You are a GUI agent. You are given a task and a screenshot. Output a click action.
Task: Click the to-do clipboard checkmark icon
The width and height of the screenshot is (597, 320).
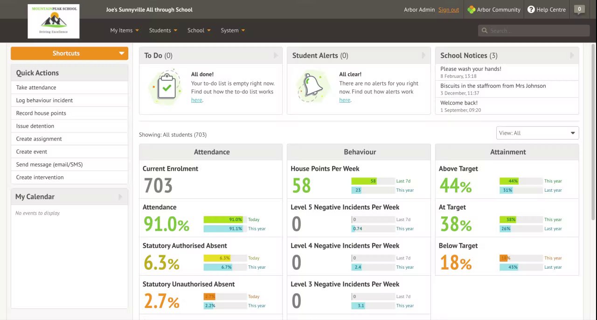pyautogui.click(x=167, y=87)
